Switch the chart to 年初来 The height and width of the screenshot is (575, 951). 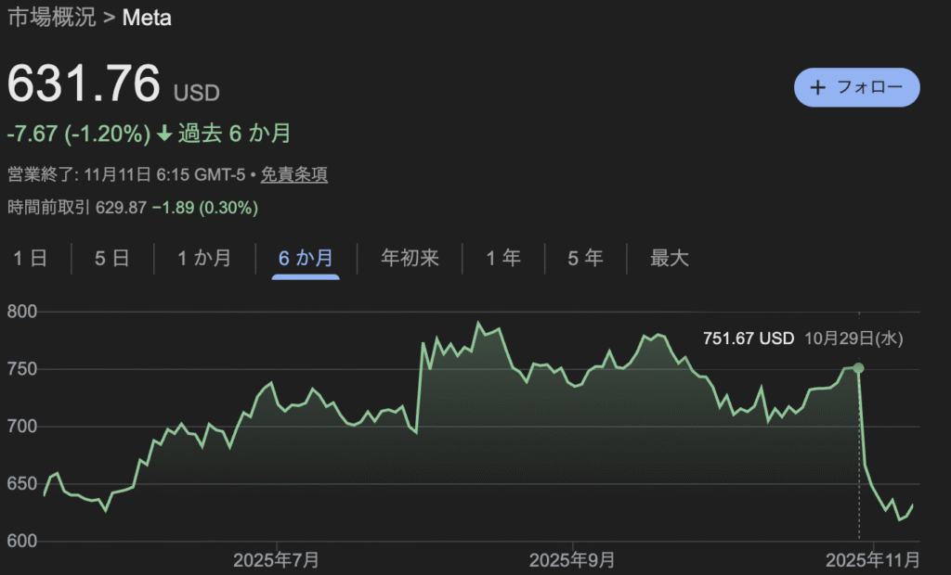click(410, 258)
